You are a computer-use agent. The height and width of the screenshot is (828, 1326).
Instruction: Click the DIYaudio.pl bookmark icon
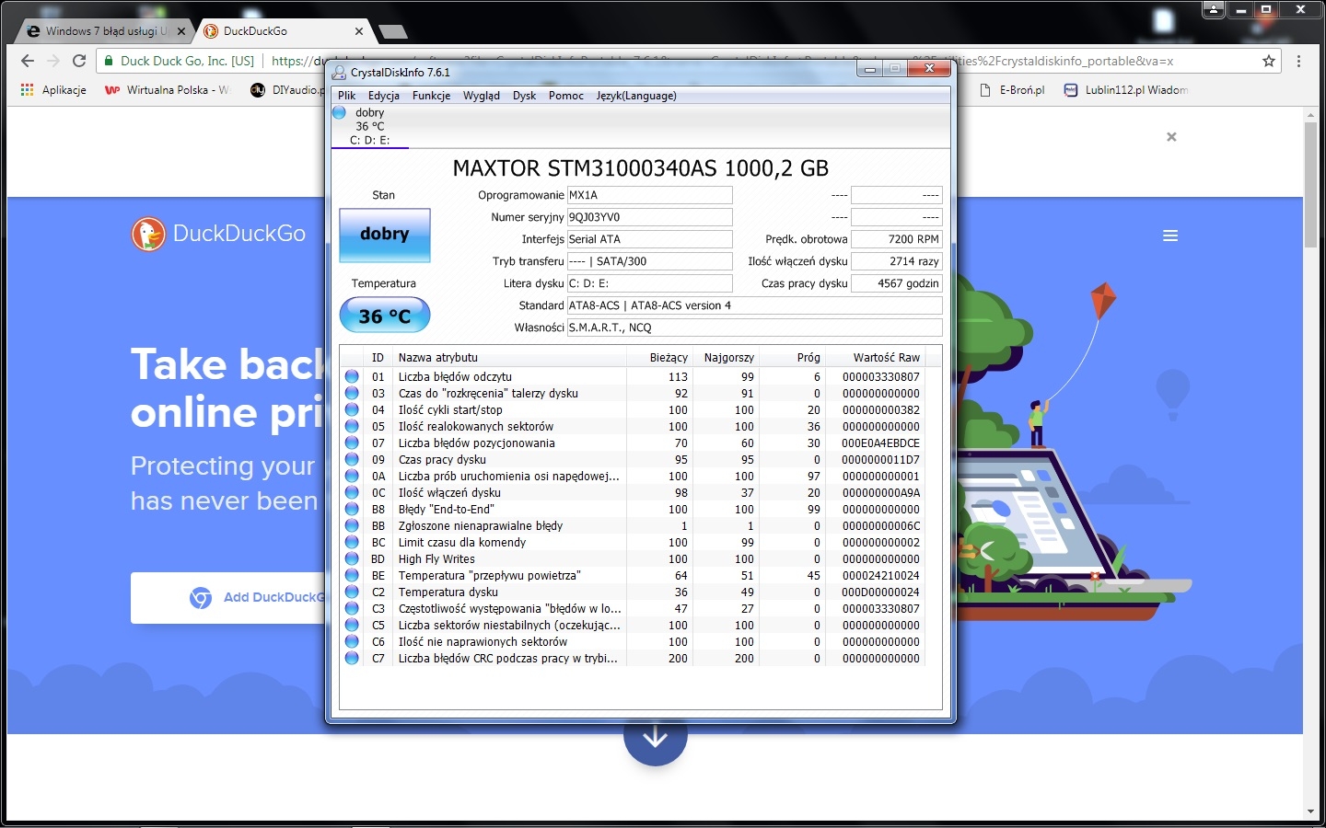point(257,90)
